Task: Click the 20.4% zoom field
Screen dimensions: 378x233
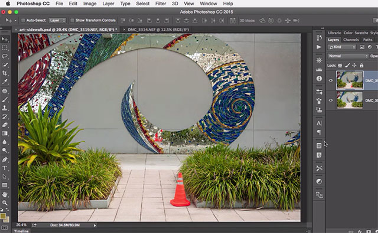Action: tap(21, 225)
